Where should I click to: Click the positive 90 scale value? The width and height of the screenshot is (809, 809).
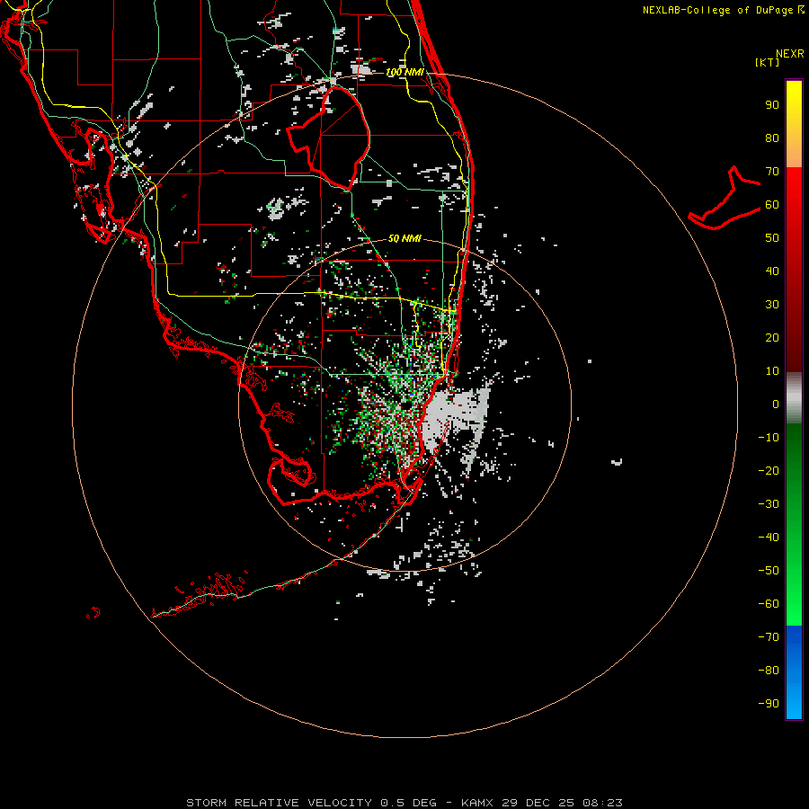pos(772,105)
